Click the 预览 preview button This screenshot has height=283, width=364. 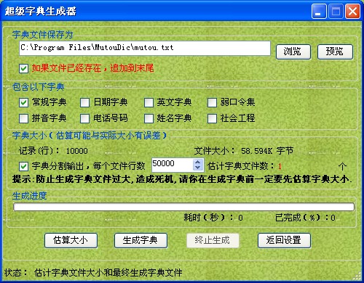tap(335, 52)
